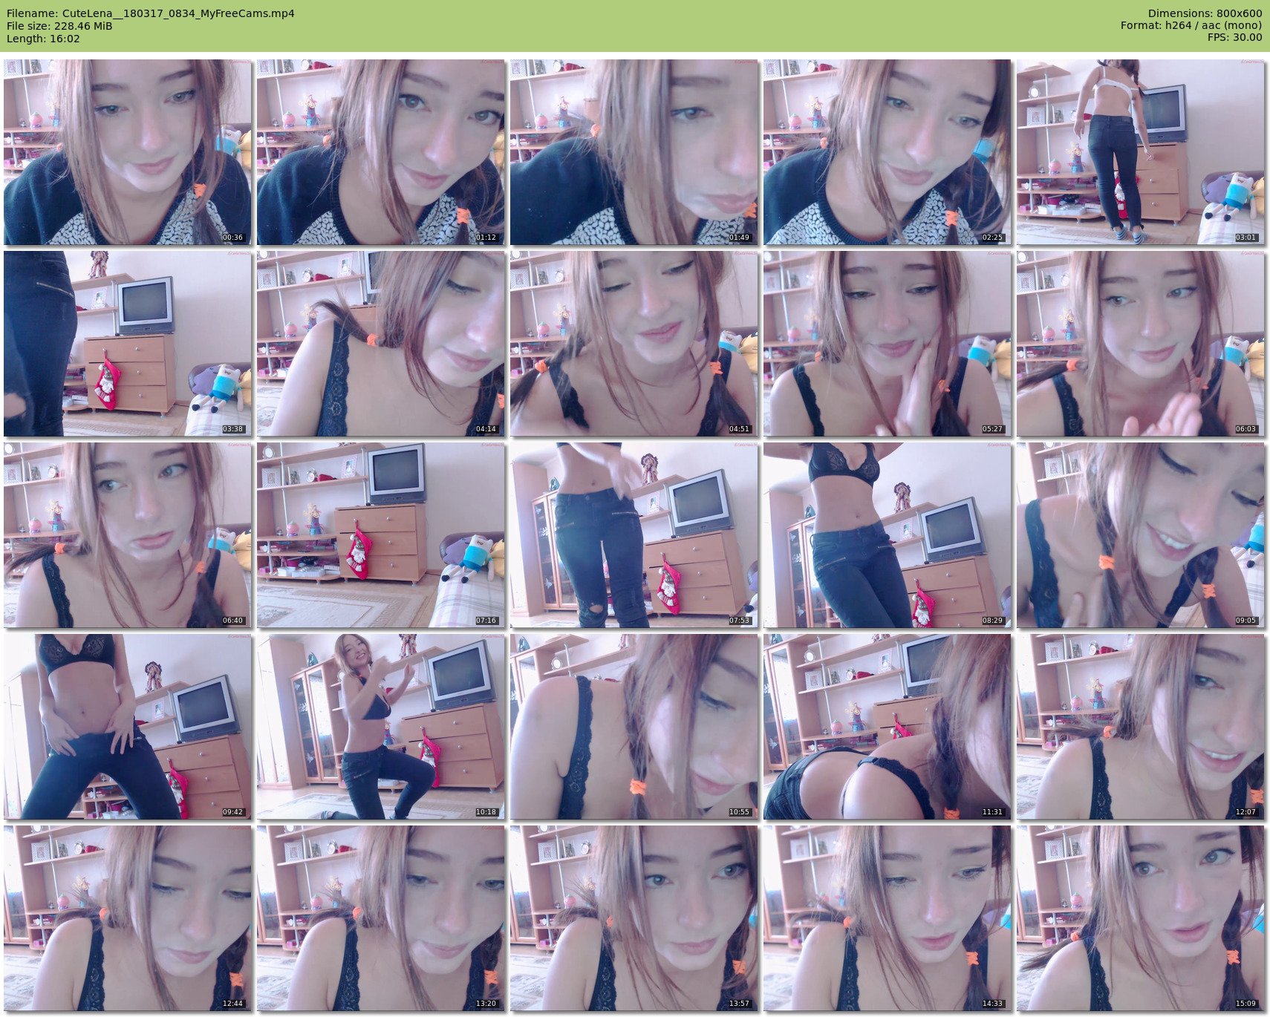Click the frame timestamped 14:33
Viewport: 1270px width, 1017px height.
pos(888,918)
